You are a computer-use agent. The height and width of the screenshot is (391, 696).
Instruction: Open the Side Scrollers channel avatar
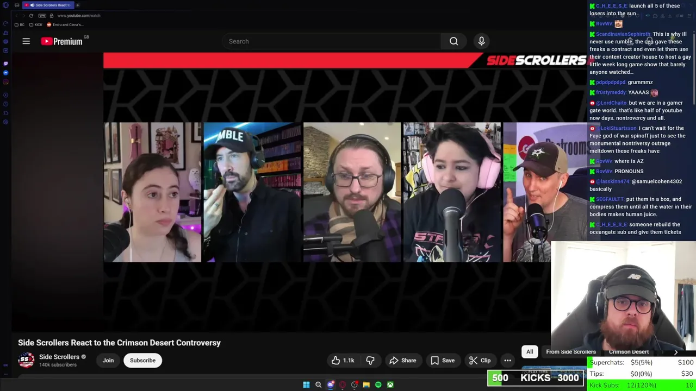[26, 360]
